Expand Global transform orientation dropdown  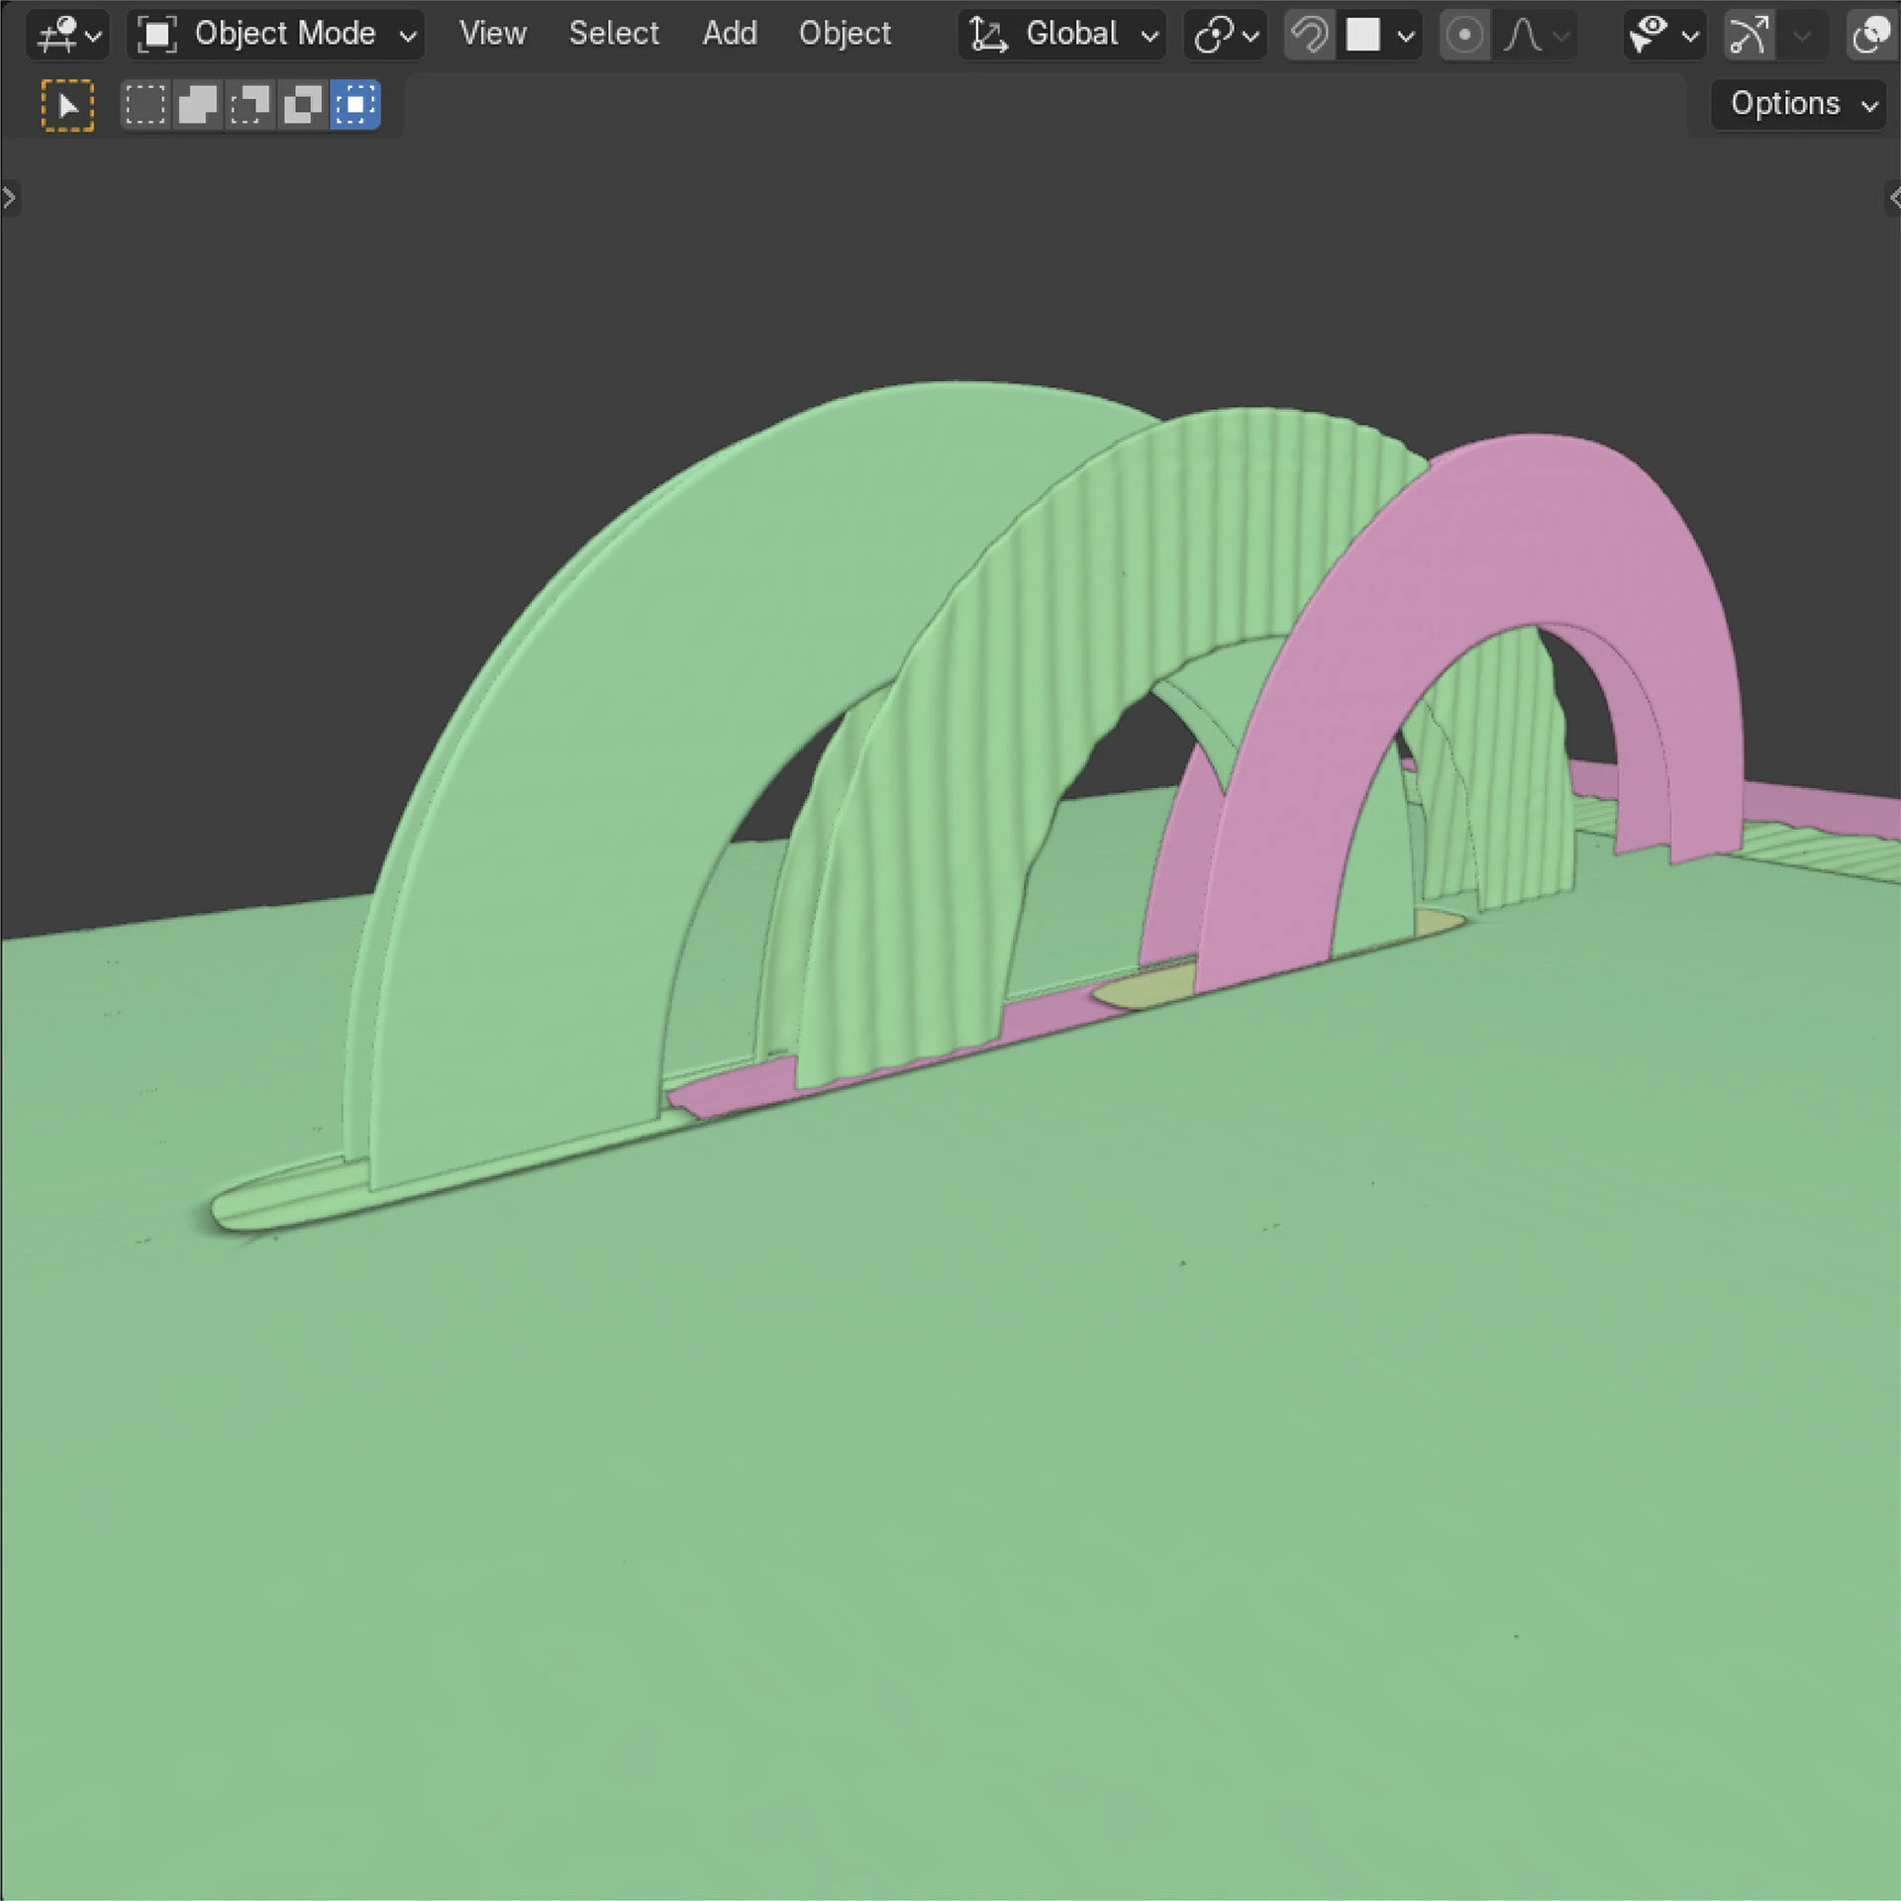click(1061, 35)
